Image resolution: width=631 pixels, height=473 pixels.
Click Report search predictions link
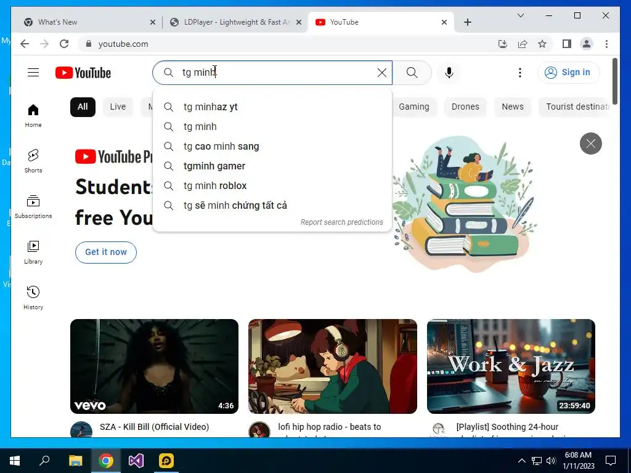(x=341, y=222)
